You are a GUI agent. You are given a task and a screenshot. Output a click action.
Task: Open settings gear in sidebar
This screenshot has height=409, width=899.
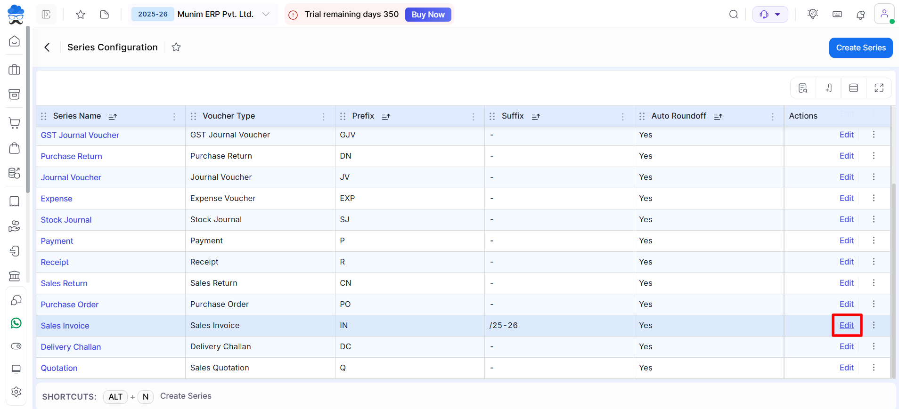click(16, 392)
